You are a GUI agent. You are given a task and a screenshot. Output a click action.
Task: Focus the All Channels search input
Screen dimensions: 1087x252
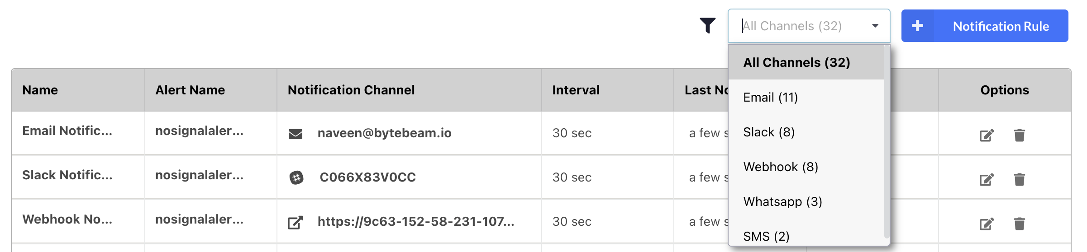point(796,26)
